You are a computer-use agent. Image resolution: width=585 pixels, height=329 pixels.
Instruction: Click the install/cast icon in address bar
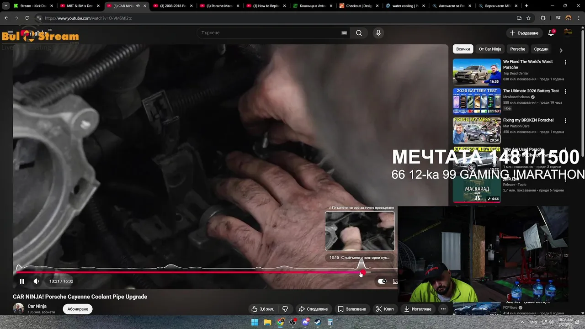(519, 18)
